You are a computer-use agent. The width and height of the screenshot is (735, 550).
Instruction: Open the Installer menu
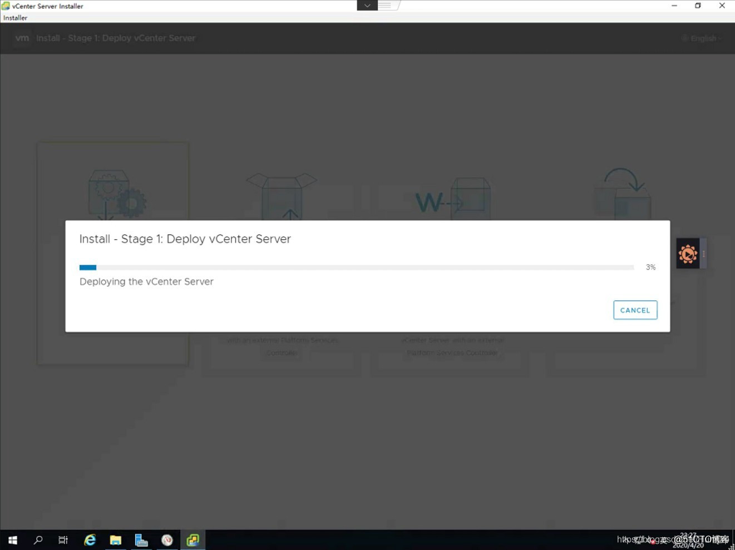(x=16, y=18)
